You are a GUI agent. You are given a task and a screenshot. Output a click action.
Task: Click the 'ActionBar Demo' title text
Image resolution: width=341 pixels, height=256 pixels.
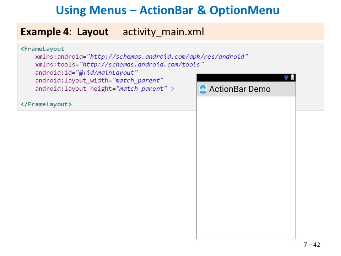pos(240,89)
